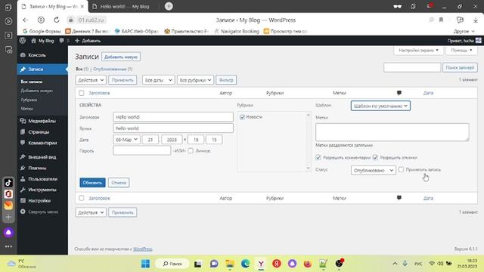Open Комментарии in the admin sidebar

click(x=42, y=143)
